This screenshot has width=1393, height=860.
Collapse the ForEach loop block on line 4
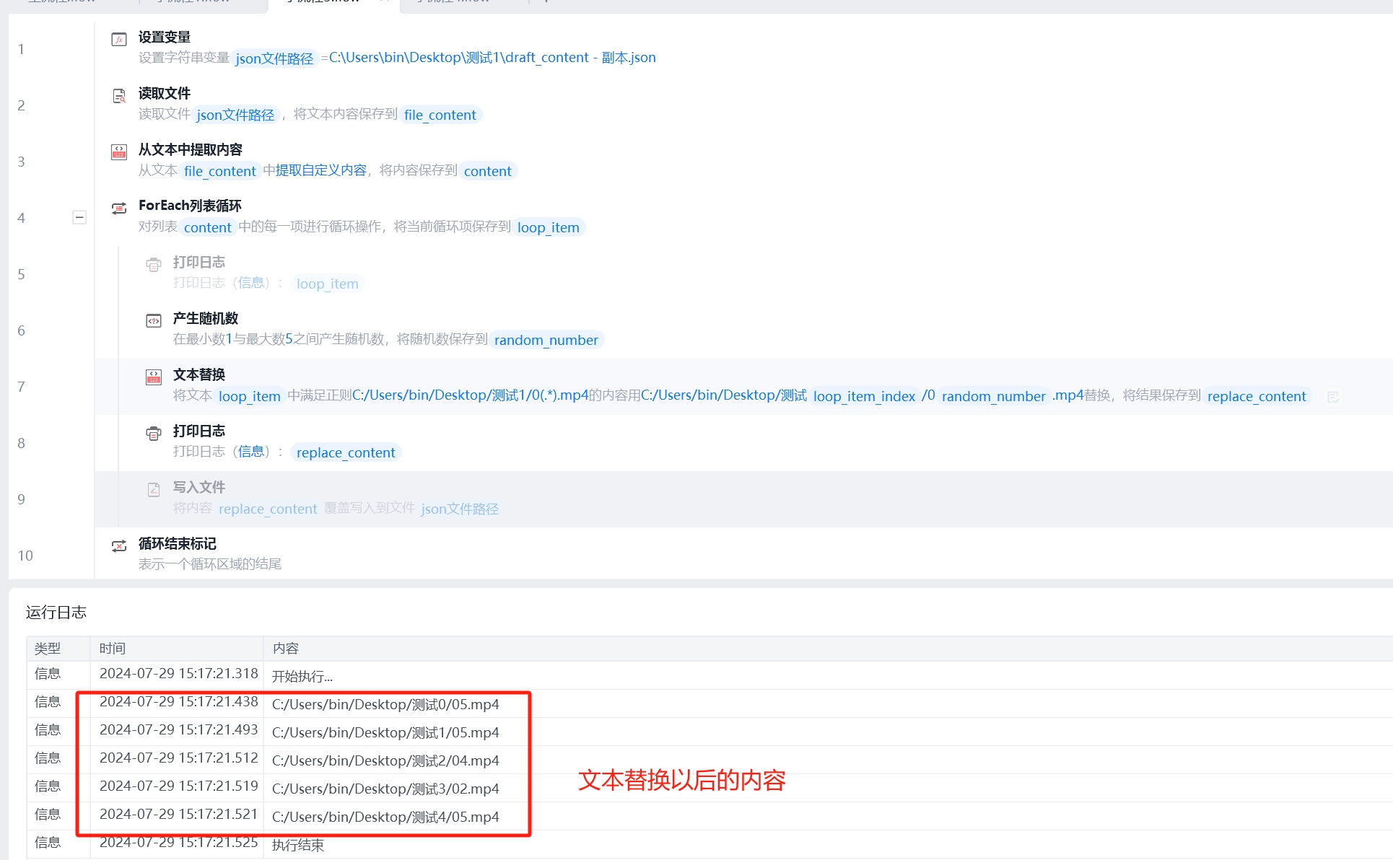coord(79,217)
